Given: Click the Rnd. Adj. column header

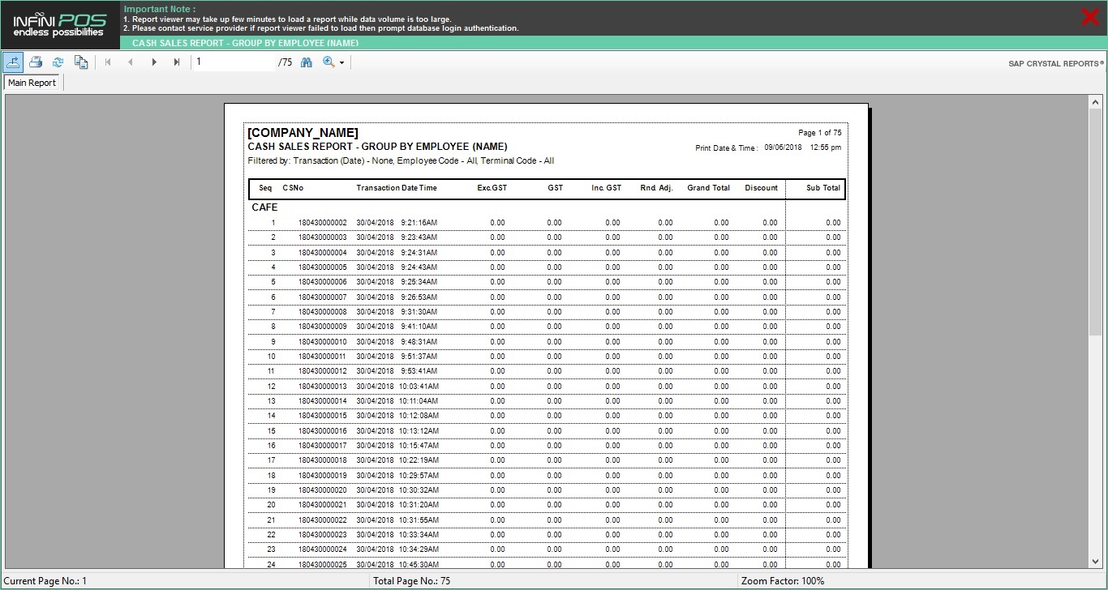Looking at the screenshot, I should (656, 188).
